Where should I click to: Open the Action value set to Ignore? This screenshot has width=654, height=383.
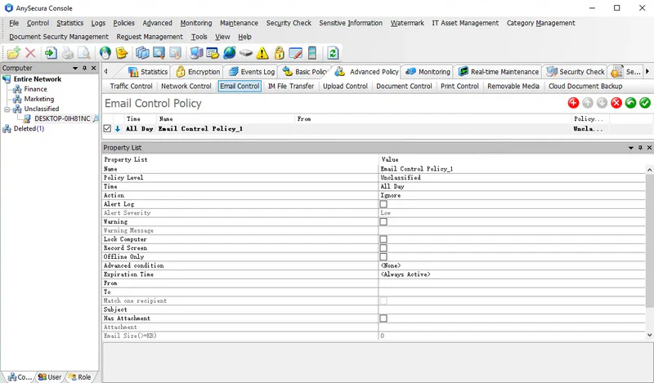pyautogui.click(x=513, y=195)
